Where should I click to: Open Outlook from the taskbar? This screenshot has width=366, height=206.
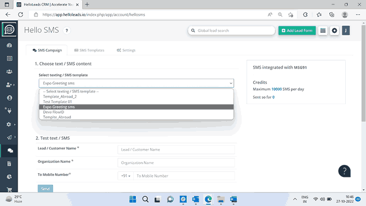pos(196,199)
